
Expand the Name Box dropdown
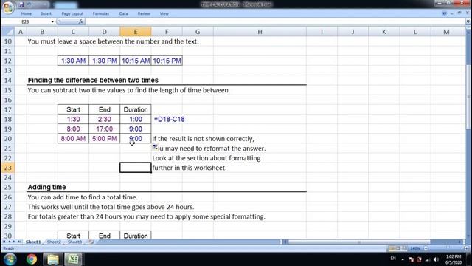tap(52, 21)
